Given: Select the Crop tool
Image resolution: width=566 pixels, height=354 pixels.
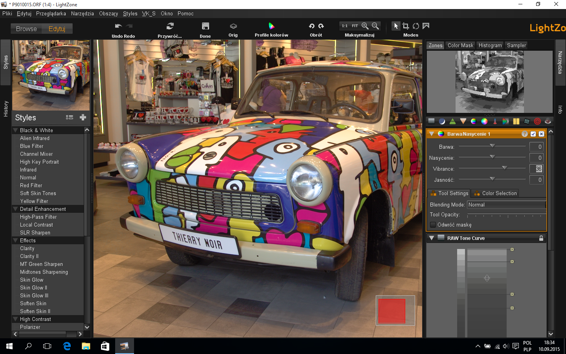Looking at the screenshot, I should click(406, 26).
